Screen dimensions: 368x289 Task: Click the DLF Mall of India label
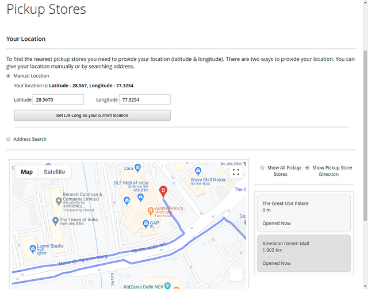click(x=131, y=183)
